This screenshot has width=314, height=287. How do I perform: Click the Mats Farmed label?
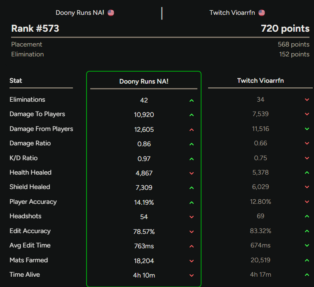[28, 260]
